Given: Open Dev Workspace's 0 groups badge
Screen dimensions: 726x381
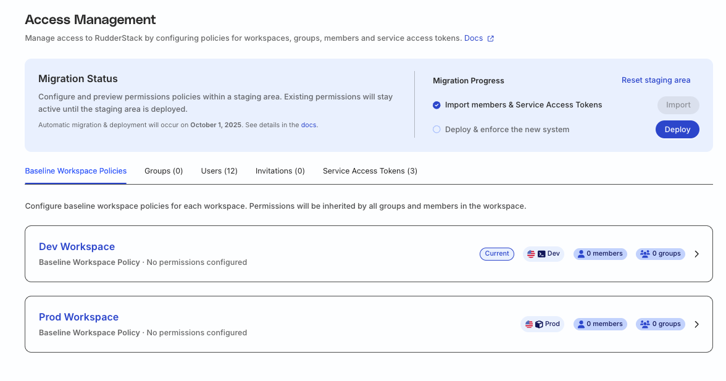Looking at the screenshot, I should pos(660,253).
